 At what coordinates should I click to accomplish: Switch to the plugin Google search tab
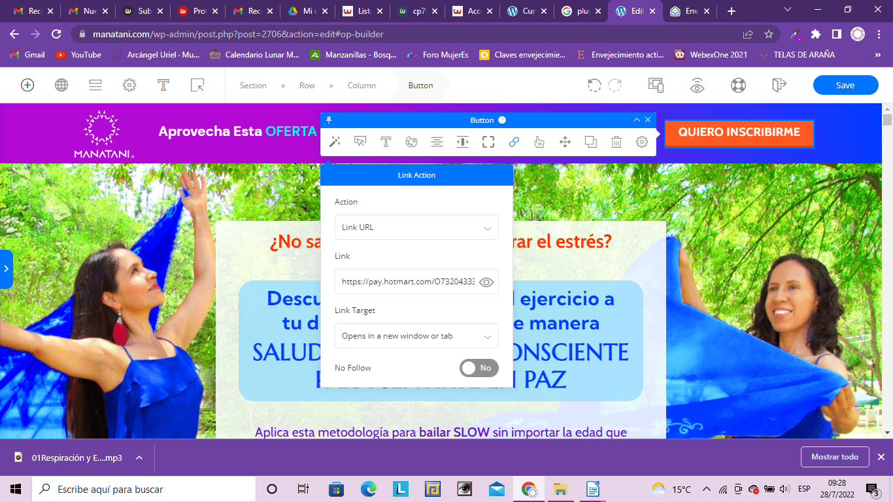point(582,11)
